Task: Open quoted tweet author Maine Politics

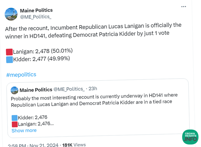Action: (36, 90)
